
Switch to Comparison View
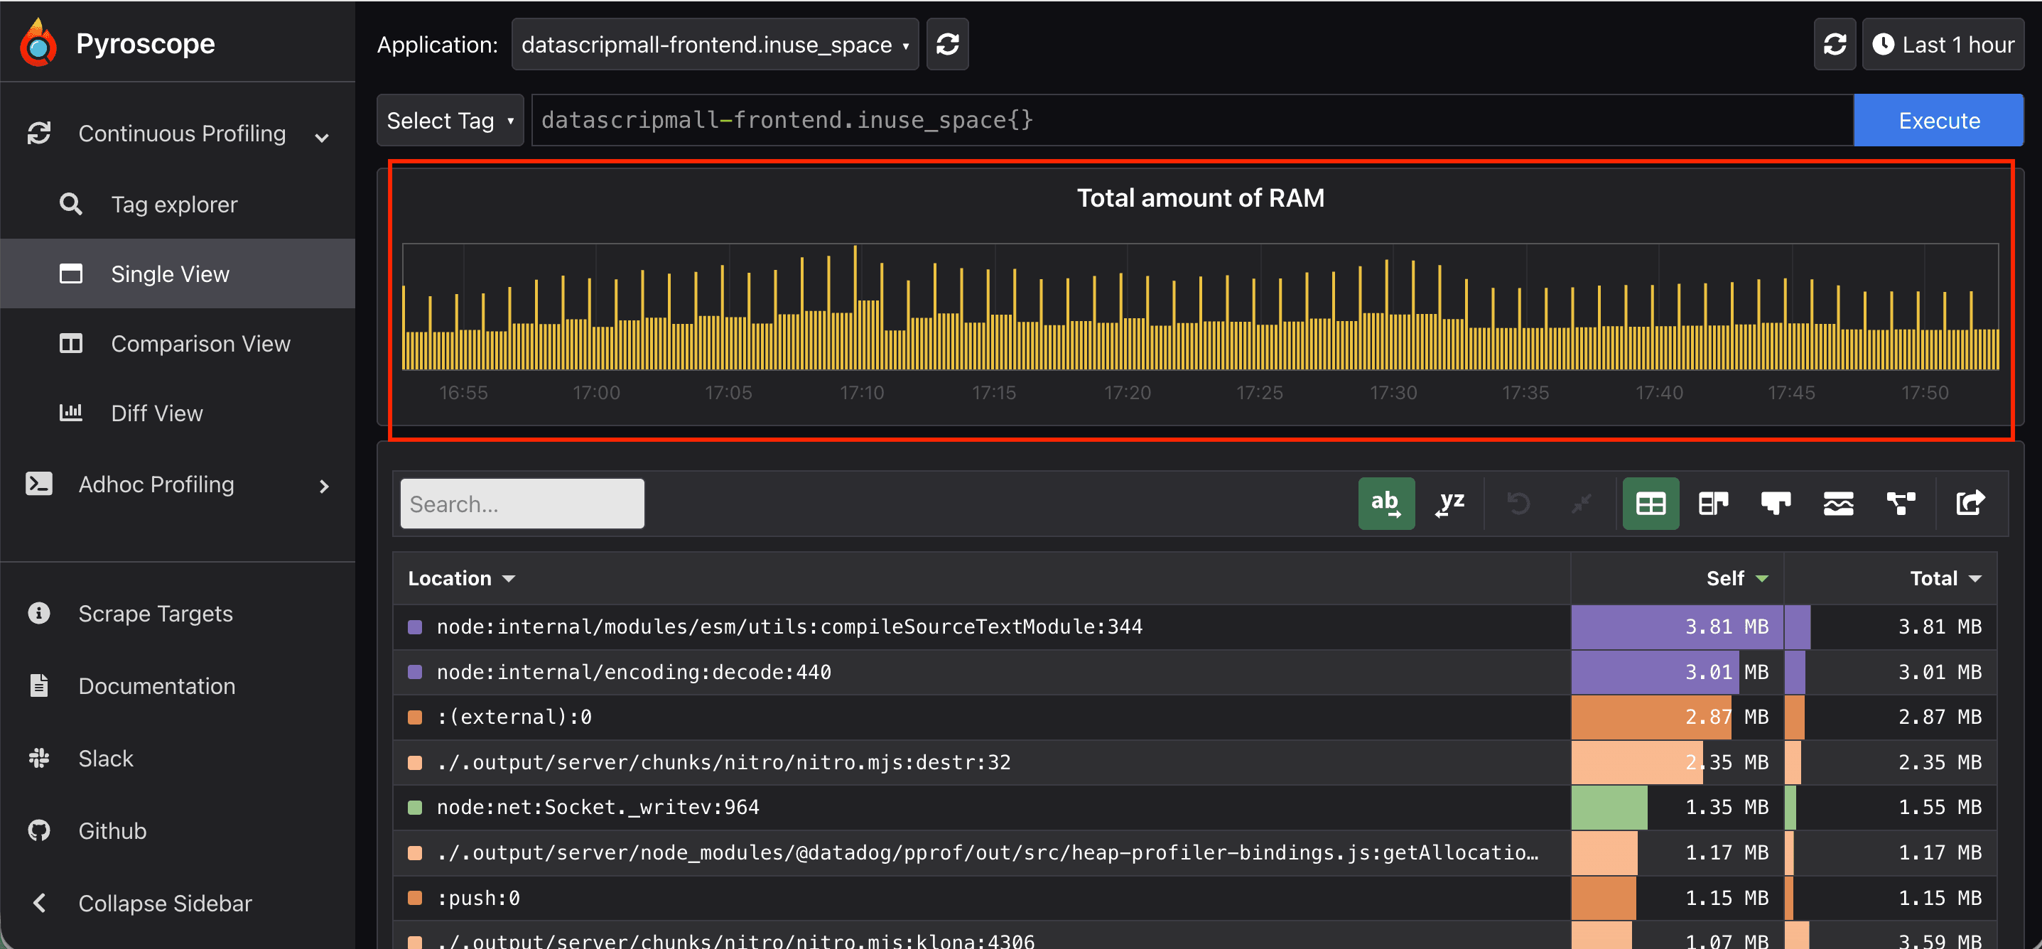200,343
